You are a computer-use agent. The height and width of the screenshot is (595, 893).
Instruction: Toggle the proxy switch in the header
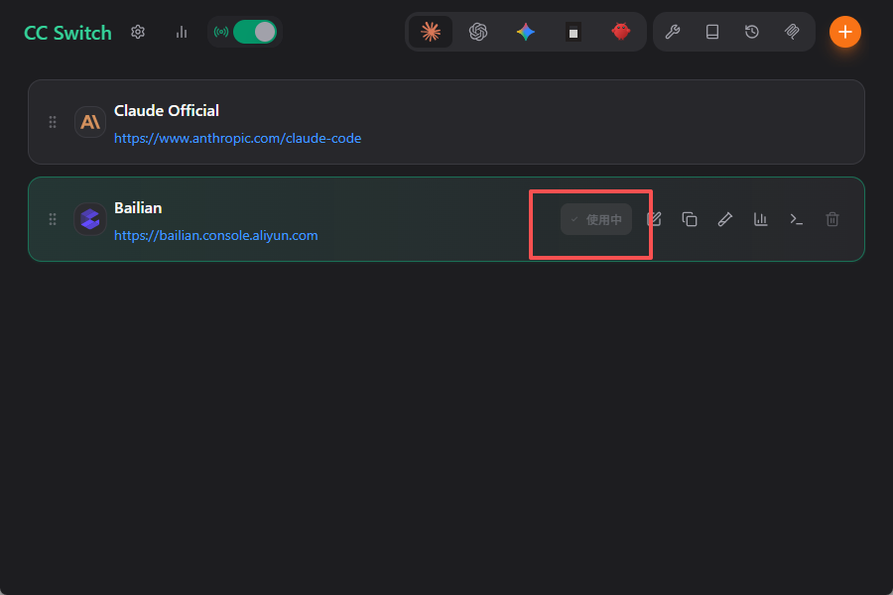(x=255, y=32)
